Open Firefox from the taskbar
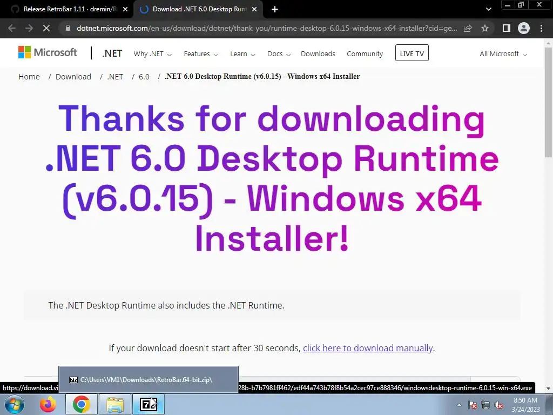 coord(48,404)
